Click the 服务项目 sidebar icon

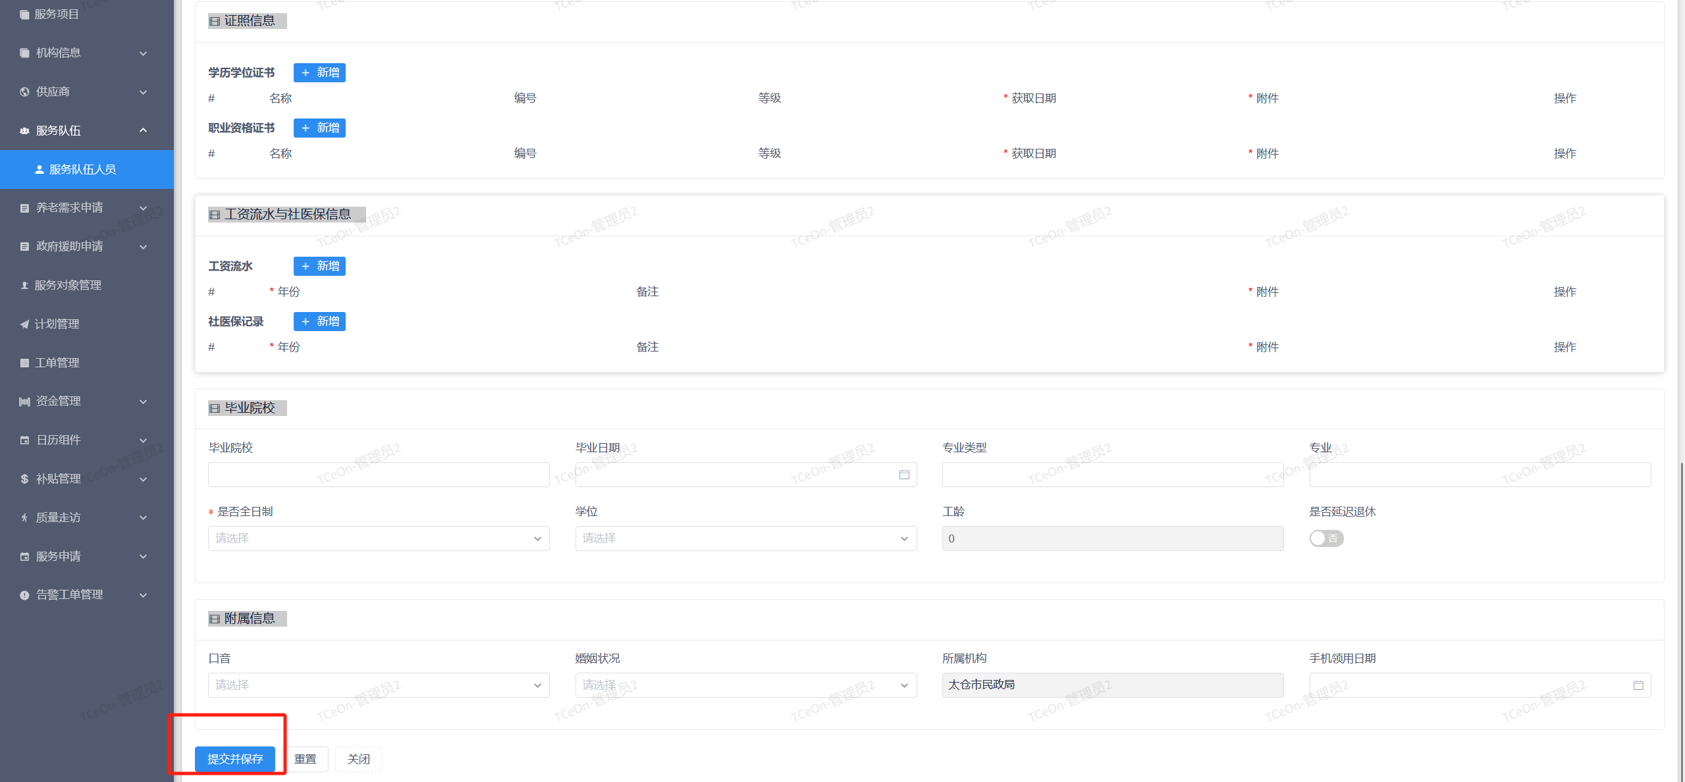click(x=24, y=14)
